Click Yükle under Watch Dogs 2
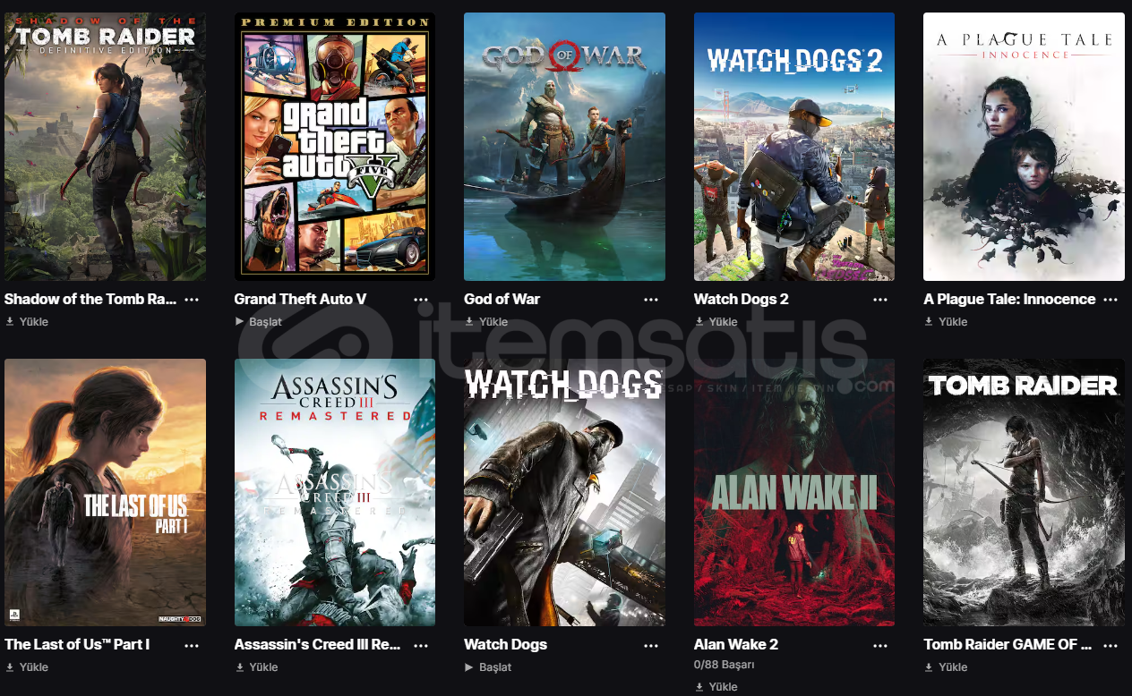The width and height of the screenshot is (1132, 696). [x=716, y=322]
